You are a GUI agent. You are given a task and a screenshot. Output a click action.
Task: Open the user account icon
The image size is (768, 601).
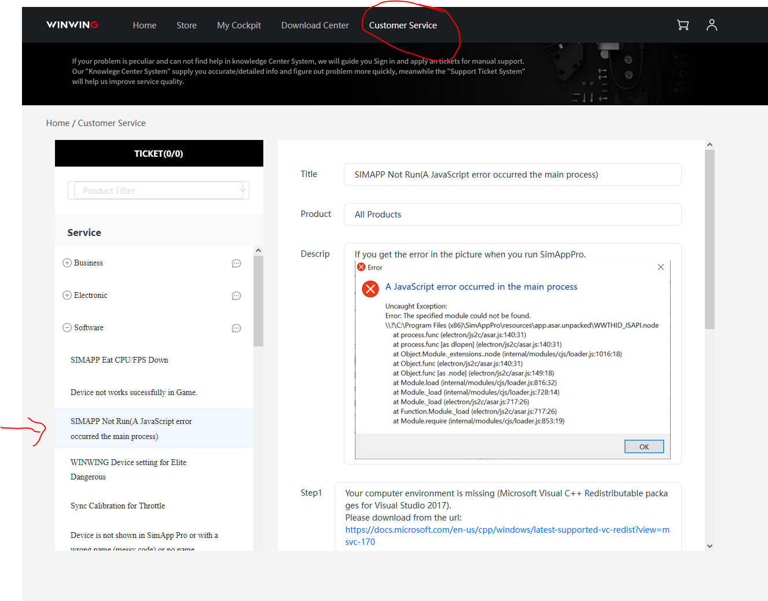[712, 25]
